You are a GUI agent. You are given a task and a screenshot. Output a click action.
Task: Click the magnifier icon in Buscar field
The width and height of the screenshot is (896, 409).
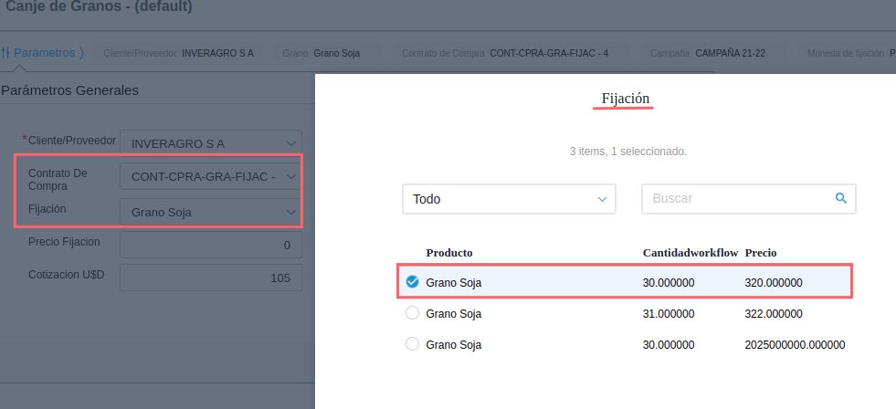841,197
